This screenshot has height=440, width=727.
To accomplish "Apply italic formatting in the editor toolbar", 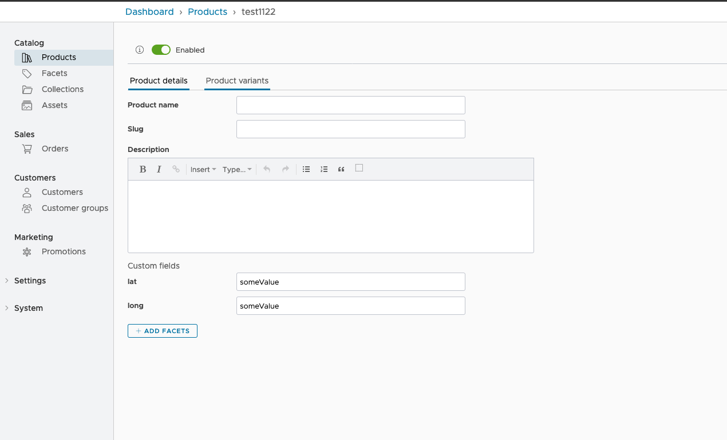I will pos(159,169).
